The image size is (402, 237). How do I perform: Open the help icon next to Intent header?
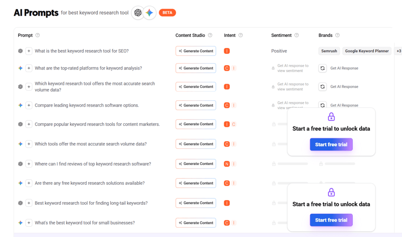[241, 35]
